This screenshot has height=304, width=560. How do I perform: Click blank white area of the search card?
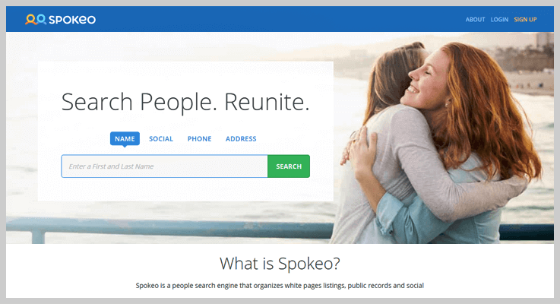click(x=185, y=189)
